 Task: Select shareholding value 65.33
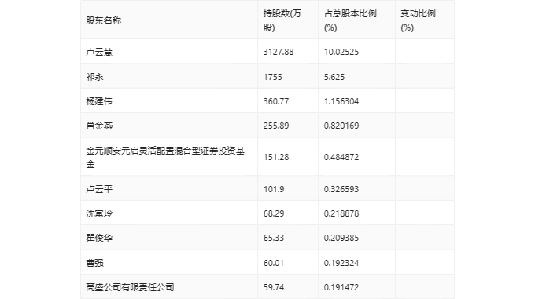pos(274,238)
